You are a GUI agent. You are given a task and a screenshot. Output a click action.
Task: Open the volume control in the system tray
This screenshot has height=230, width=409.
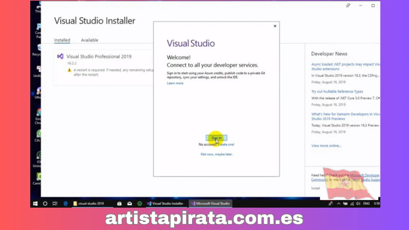click(358, 203)
